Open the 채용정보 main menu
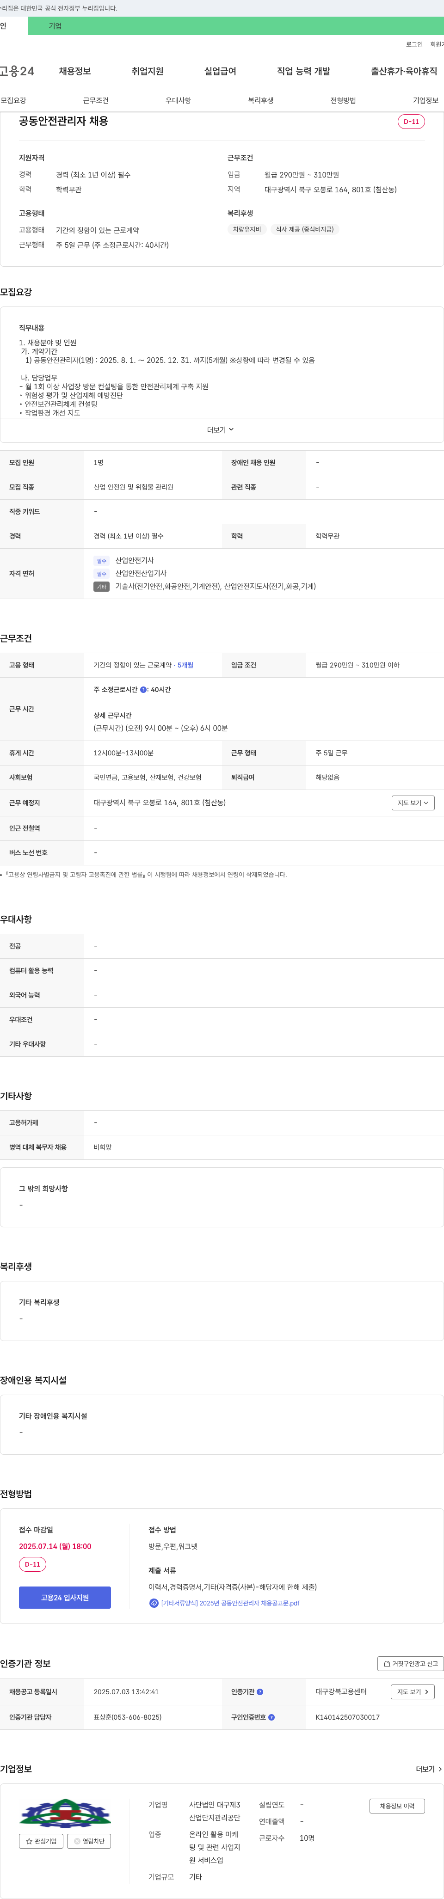 pos(74,71)
